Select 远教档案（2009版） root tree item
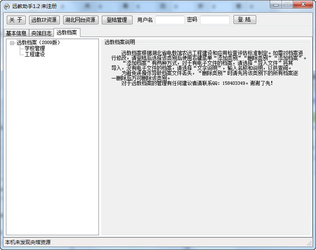 pos(38,43)
